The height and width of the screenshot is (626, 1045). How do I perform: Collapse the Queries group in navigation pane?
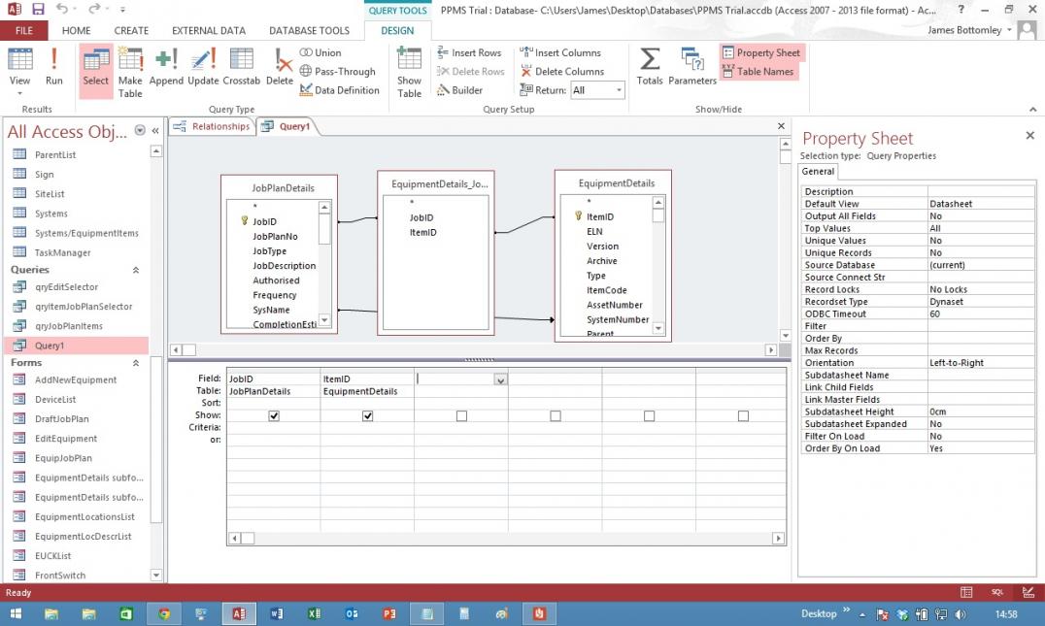135,270
